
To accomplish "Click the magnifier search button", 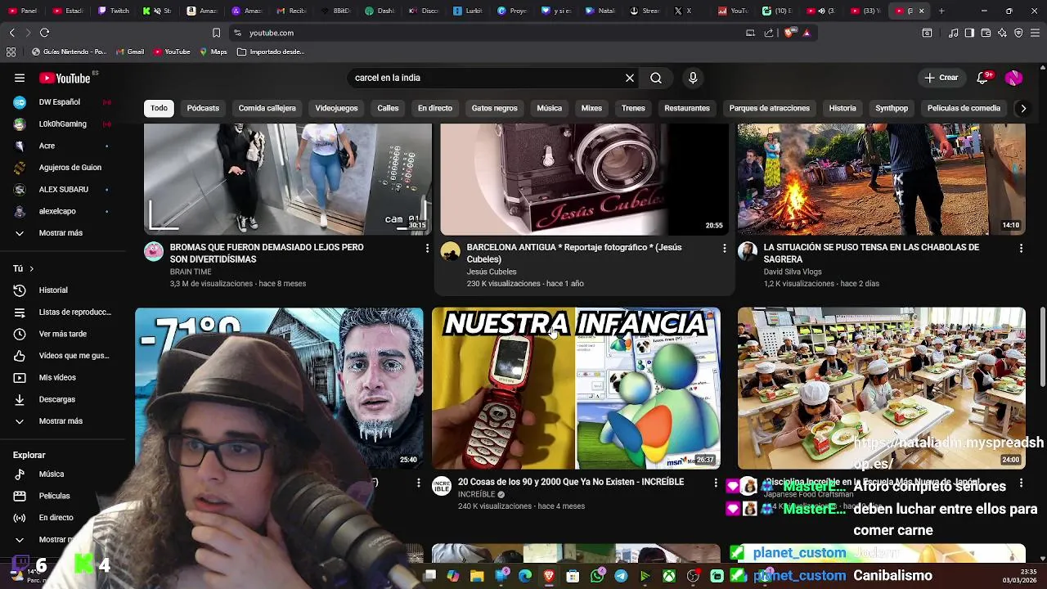I will (656, 78).
